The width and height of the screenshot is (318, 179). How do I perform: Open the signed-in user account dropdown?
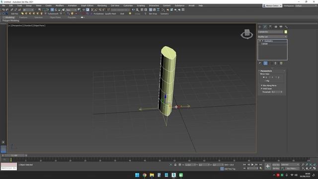[272, 5]
